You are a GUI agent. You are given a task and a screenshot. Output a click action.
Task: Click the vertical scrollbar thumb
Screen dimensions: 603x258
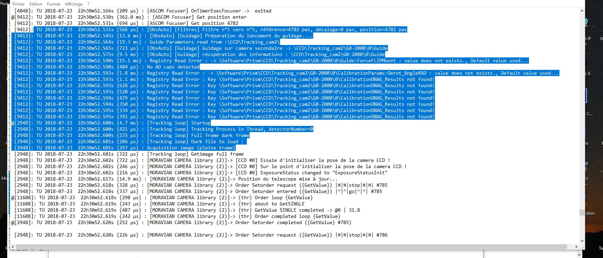coord(582,212)
